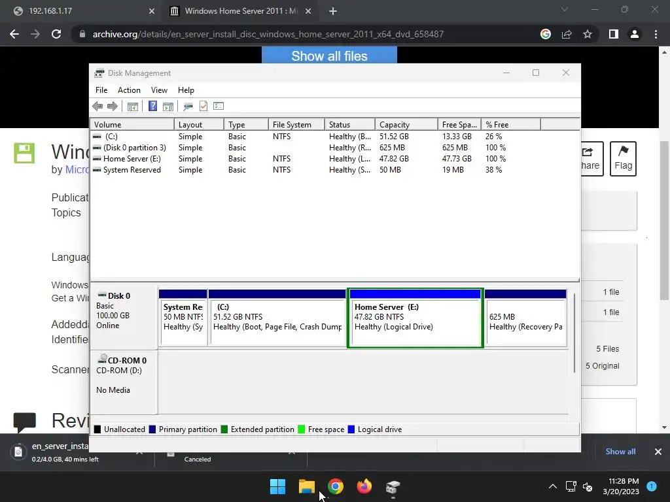Select the Home Server (E:) partition block
670x502 pixels.
415,318
